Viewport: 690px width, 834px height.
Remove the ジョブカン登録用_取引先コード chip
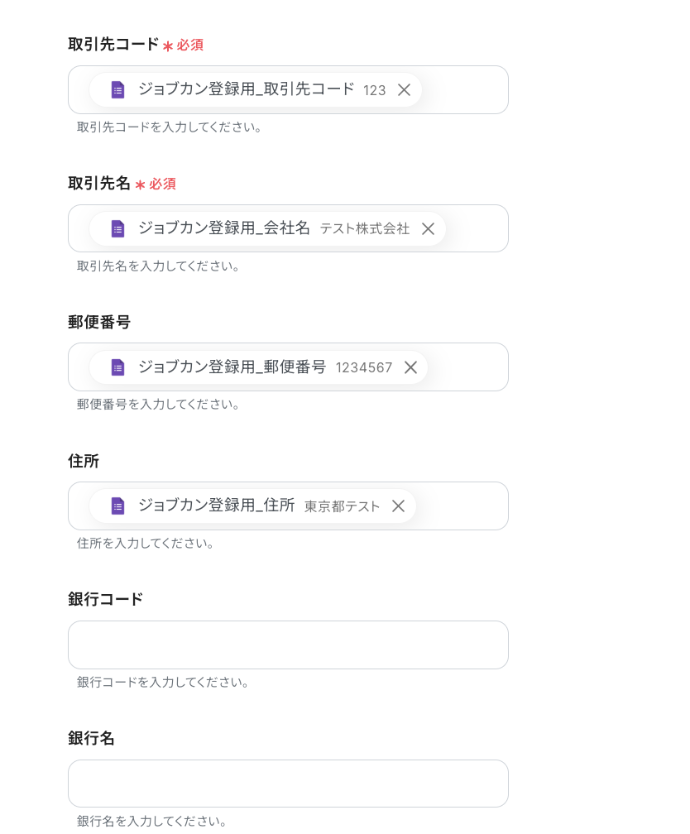pos(404,90)
